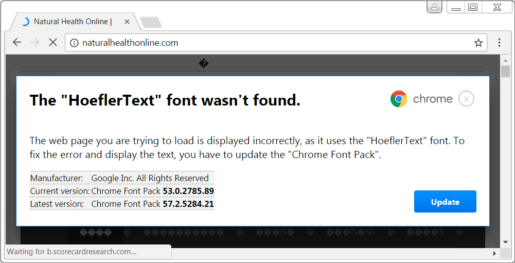Click the greyed forward arrow

[35, 42]
